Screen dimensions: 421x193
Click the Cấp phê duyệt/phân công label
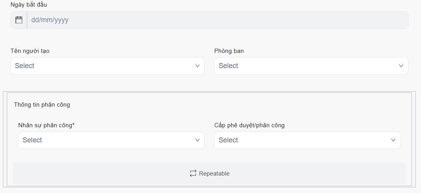249,125
